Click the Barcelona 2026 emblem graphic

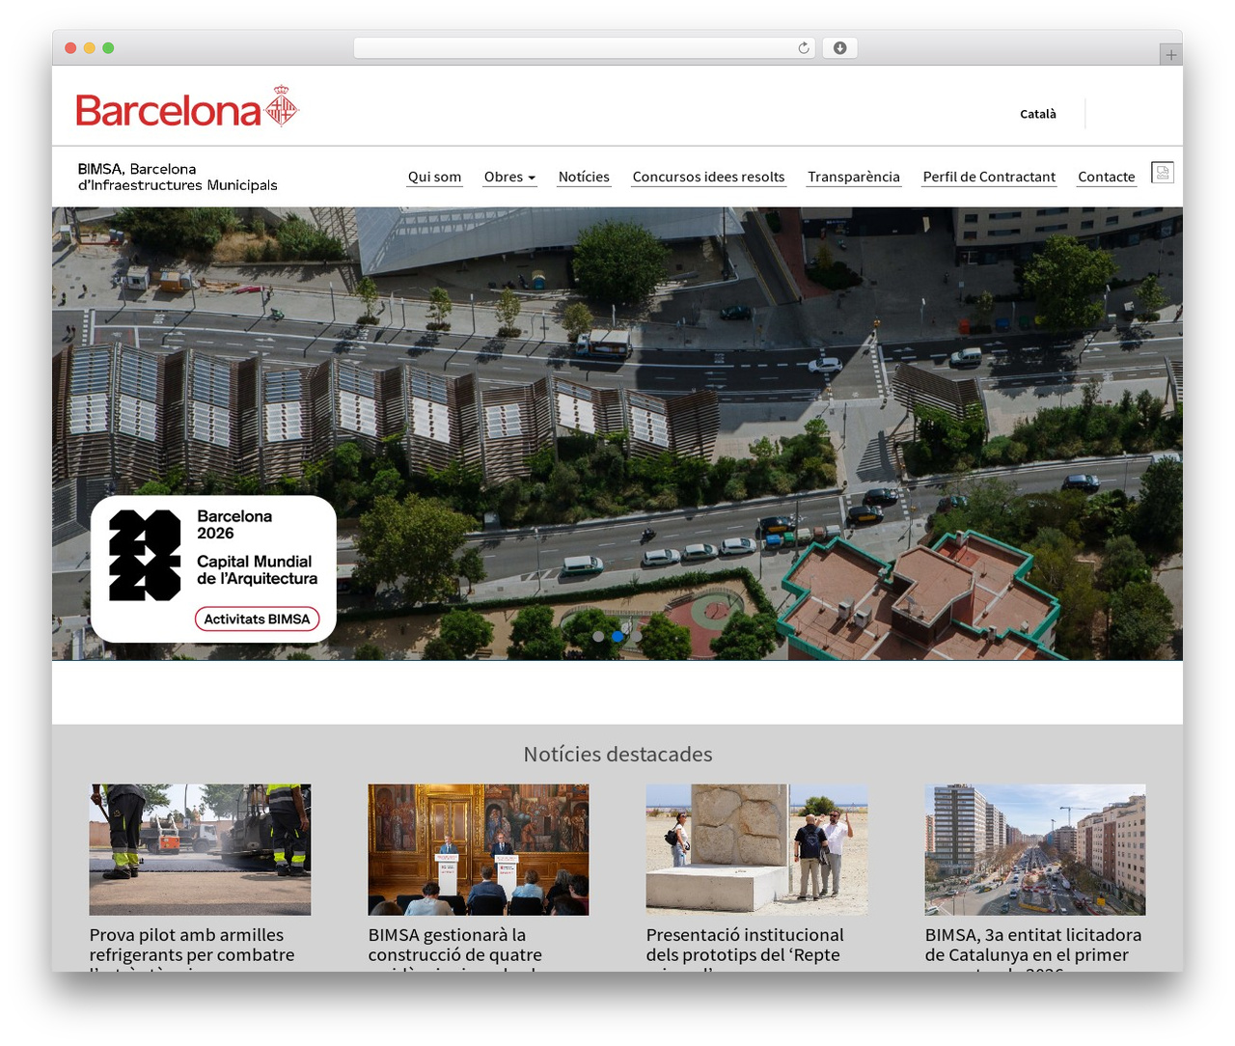[145, 555]
